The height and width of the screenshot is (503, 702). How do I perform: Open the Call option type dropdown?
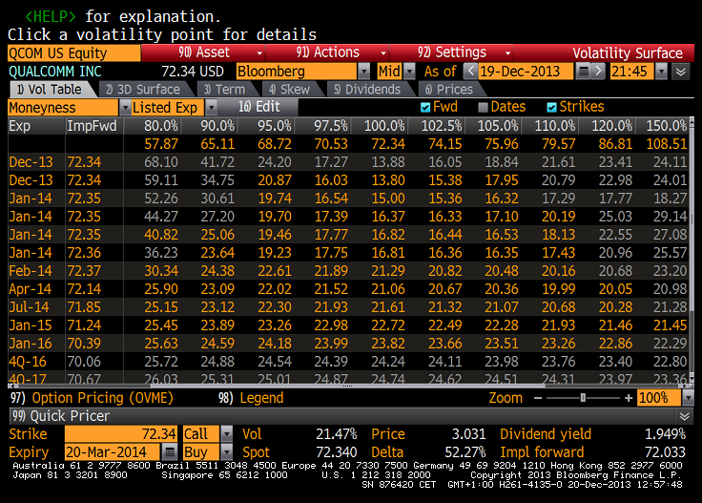227,433
